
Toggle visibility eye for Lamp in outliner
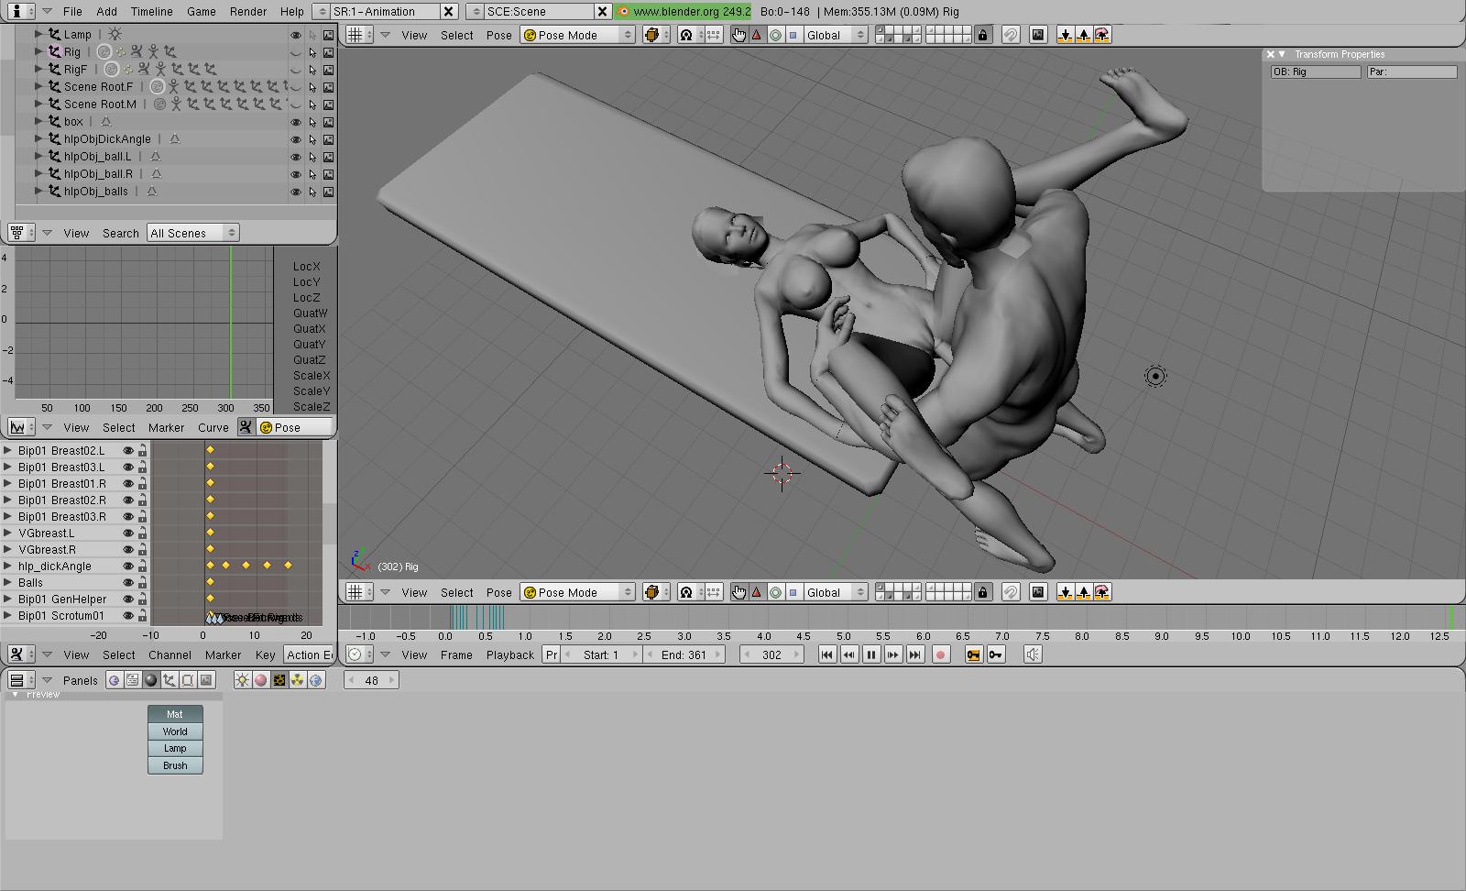tap(295, 35)
